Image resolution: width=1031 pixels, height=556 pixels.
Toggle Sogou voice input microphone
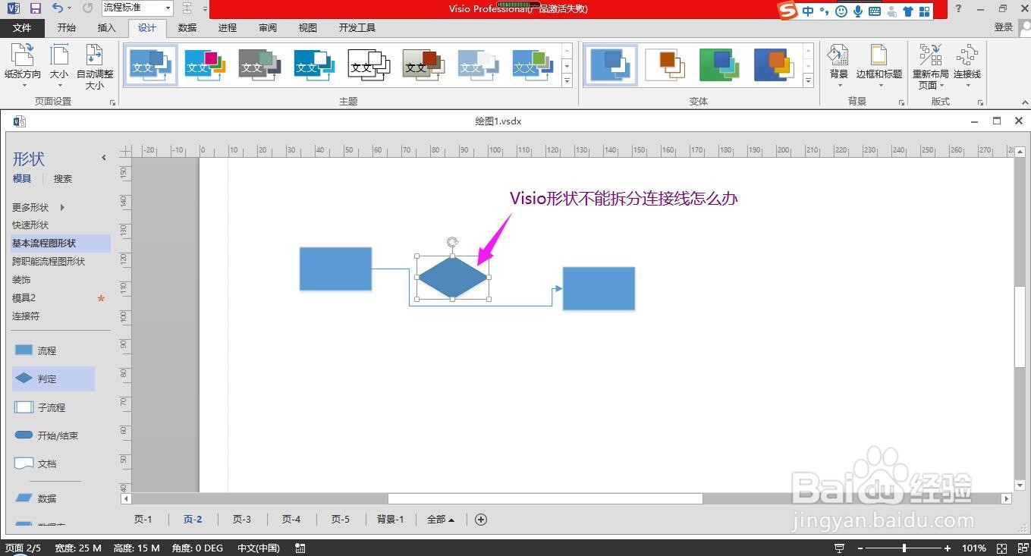pyautogui.click(x=858, y=11)
